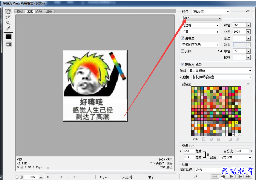Image resolution: width=256 pixels, height=180 pixels.
Task: Open the optimize panel menu icon
Action: coord(248,12)
